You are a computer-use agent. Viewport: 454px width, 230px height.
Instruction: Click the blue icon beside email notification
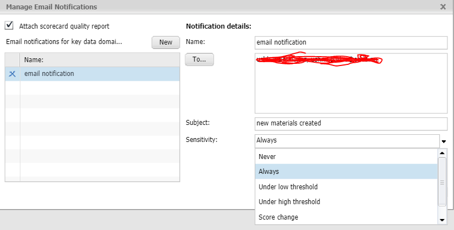click(12, 74)
